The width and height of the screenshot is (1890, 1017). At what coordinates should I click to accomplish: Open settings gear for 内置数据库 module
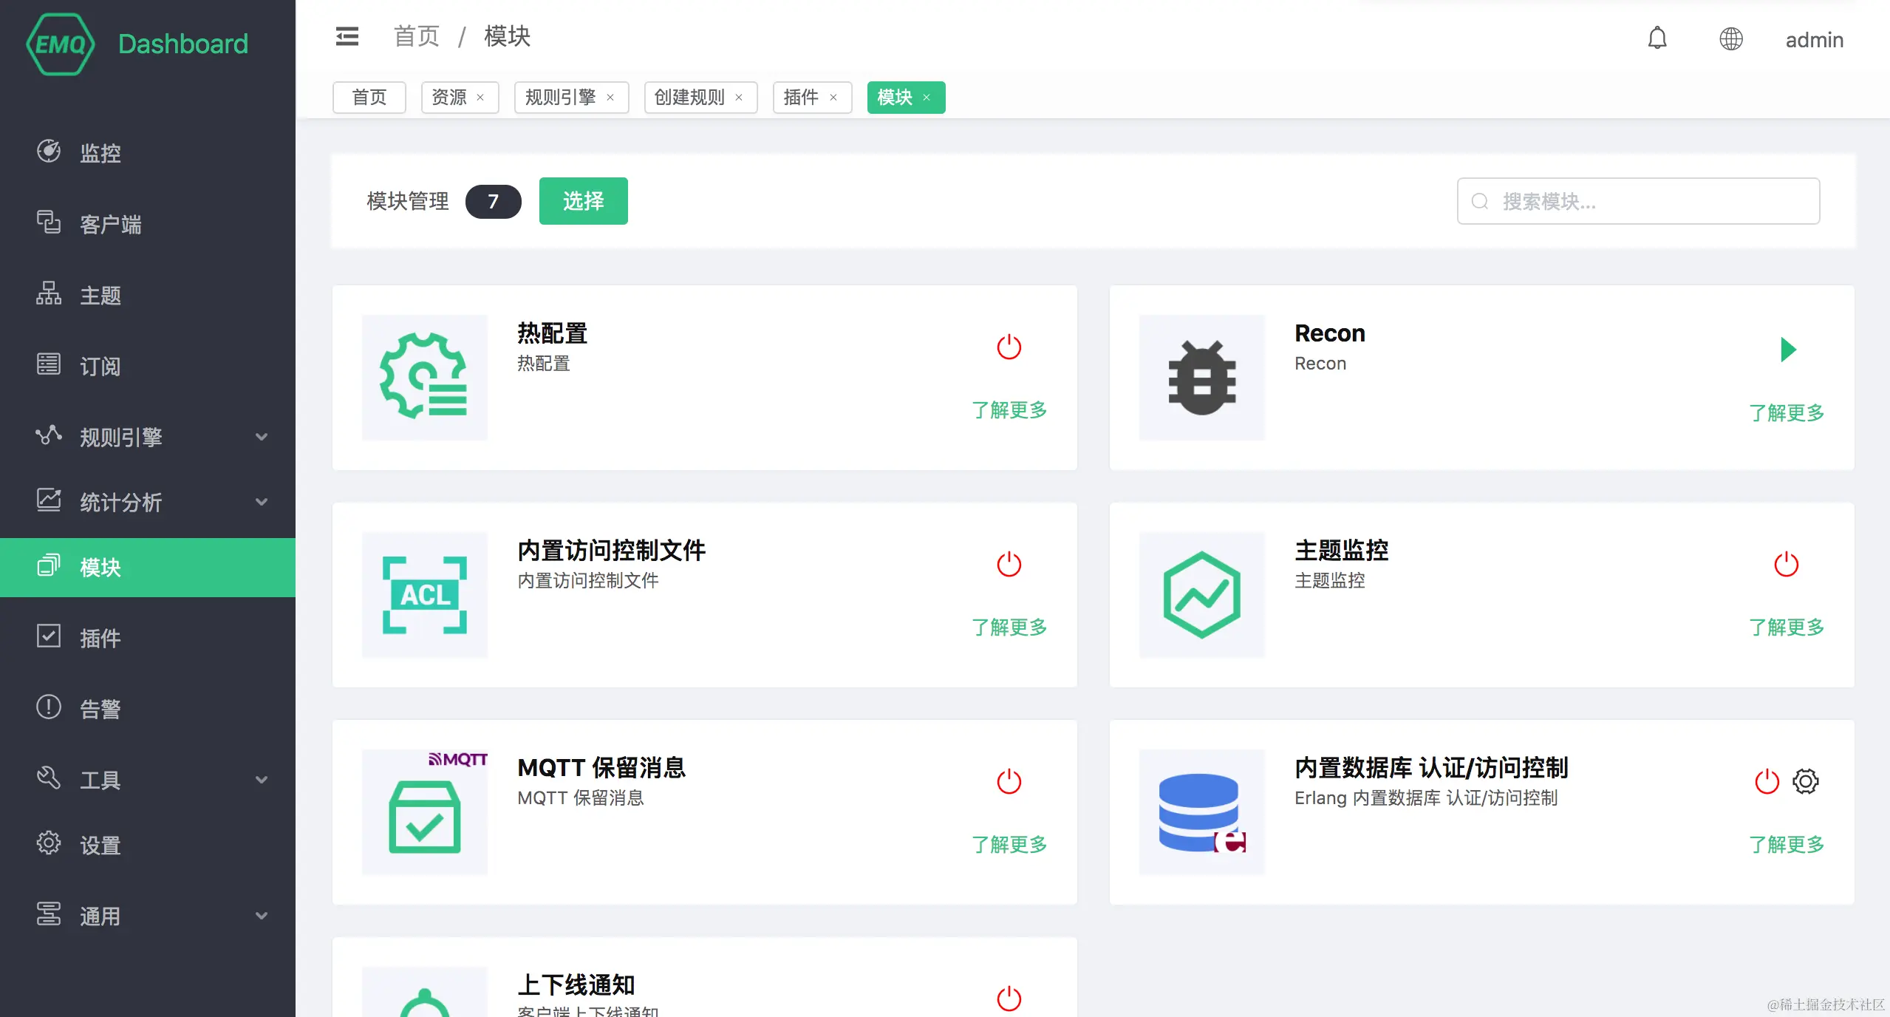tap(1805, 781)
